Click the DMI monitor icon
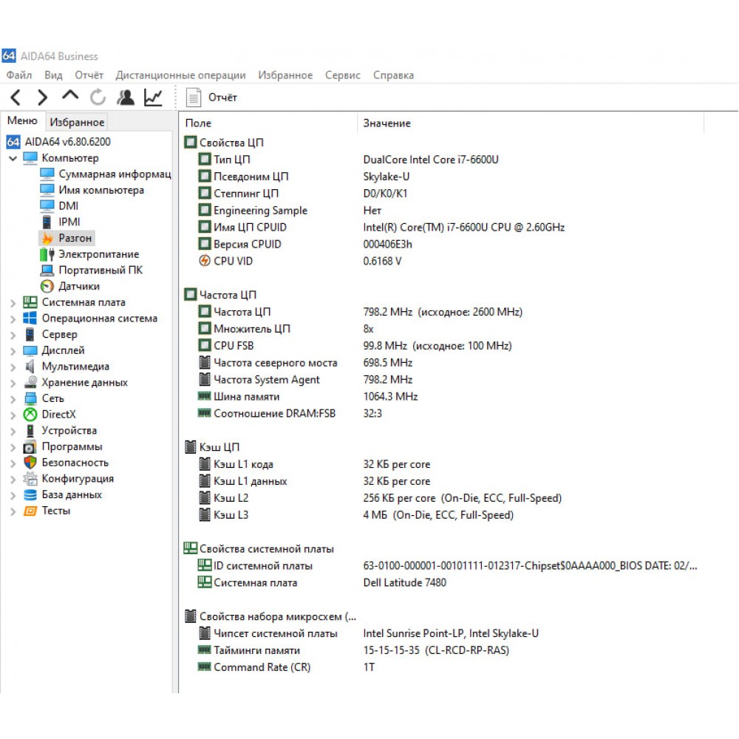739x739 pixels. pos(47,206)
